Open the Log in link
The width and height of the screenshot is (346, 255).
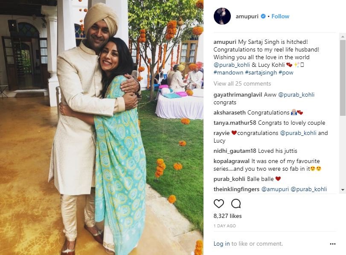(221, 244)
